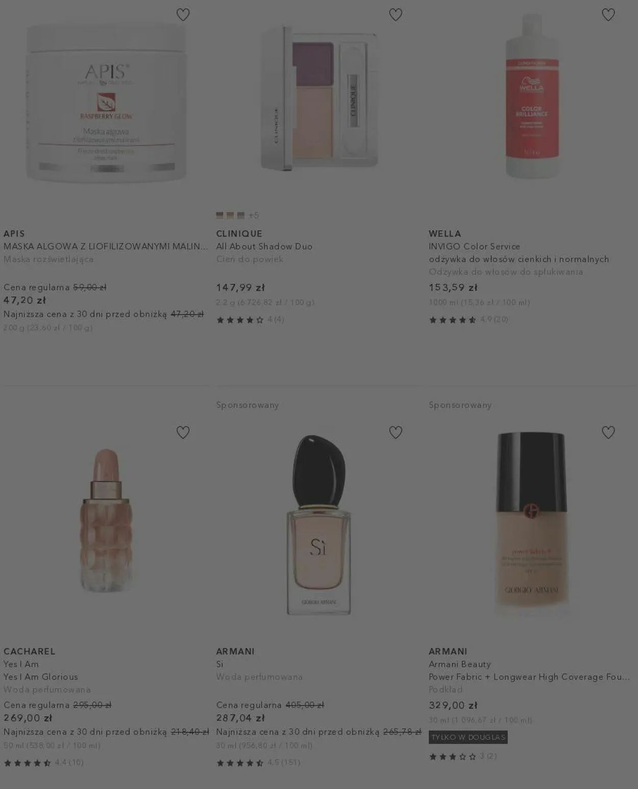Wishlist the Armani Power Fabric foundation

coord(608,433)
